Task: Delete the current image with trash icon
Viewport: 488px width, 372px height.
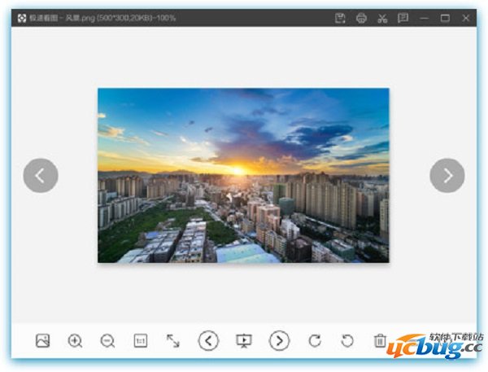Action: 380,341
